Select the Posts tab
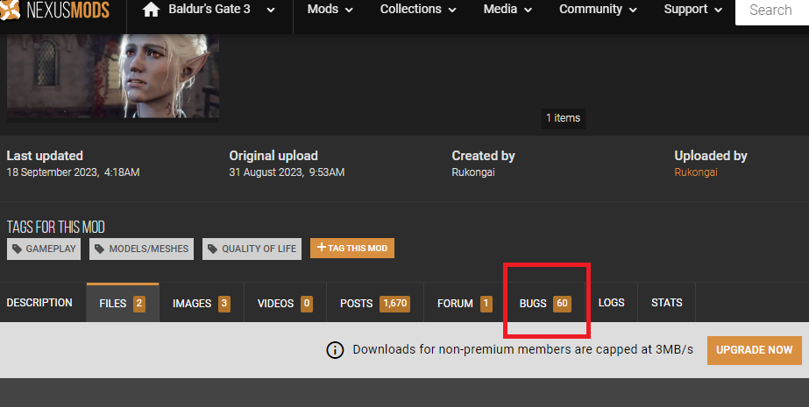Image resolution: width=809 pixels, height=407 pixels. (374, 304)
